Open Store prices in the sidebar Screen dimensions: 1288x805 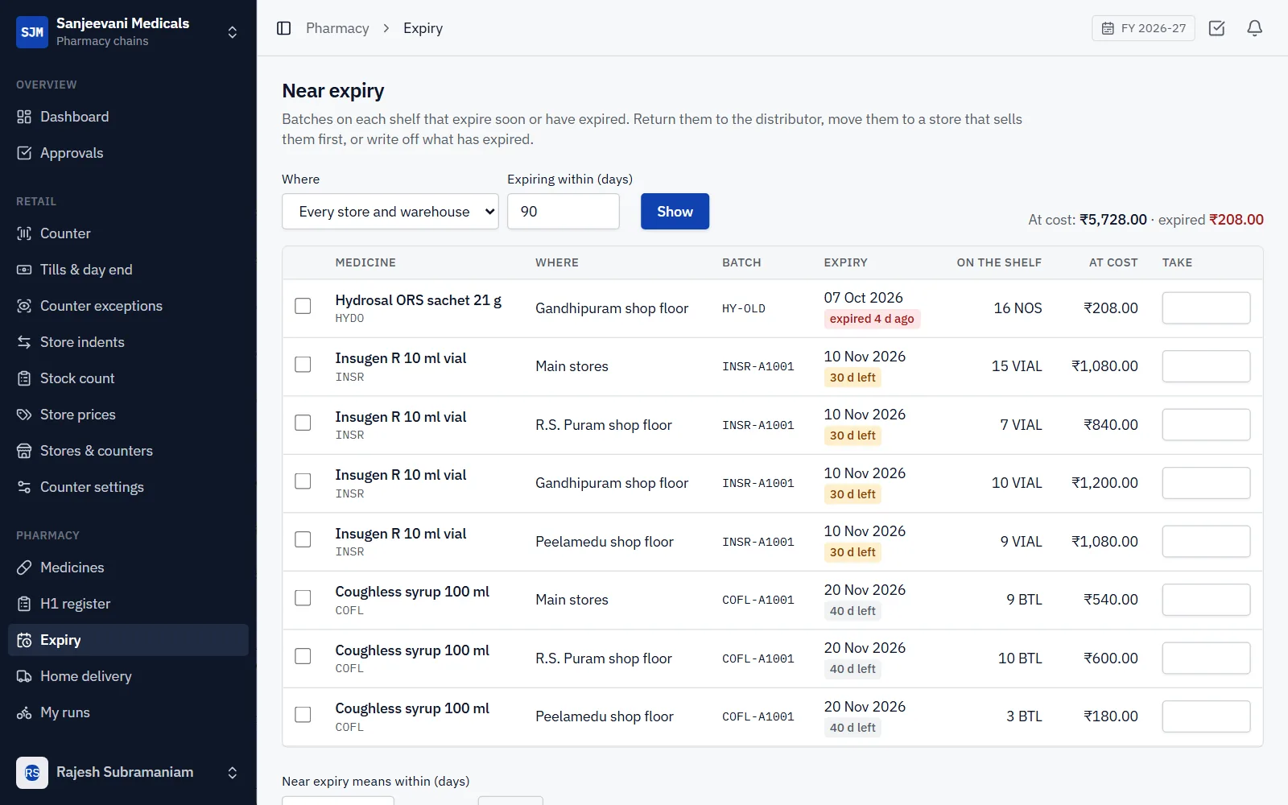click(x=128, y=415)
